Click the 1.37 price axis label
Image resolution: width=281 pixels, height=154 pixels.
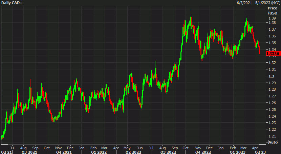click(272, 29)
